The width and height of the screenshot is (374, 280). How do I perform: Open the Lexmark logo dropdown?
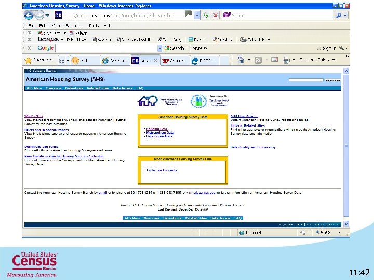(50, 39)
